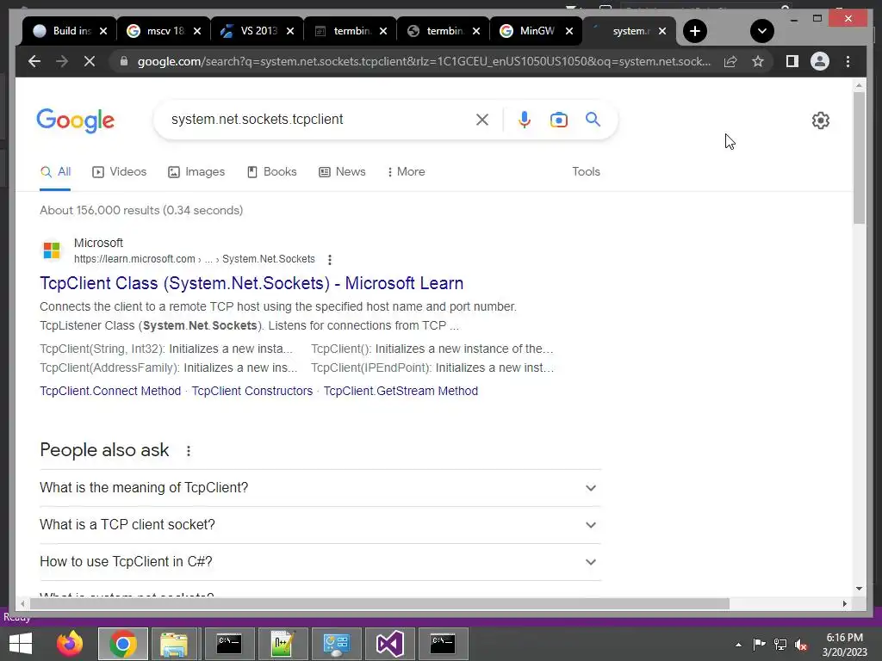Click the forward navigation arrow
The image size is (882, 661).
tap(62, 61)
